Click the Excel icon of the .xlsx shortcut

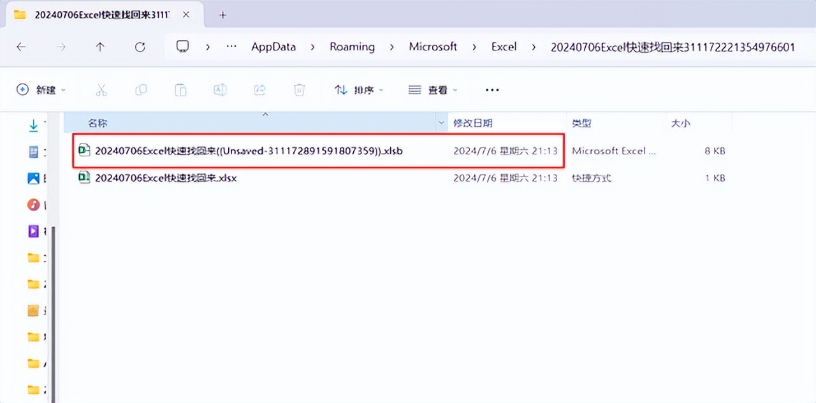tap(84, 177)
